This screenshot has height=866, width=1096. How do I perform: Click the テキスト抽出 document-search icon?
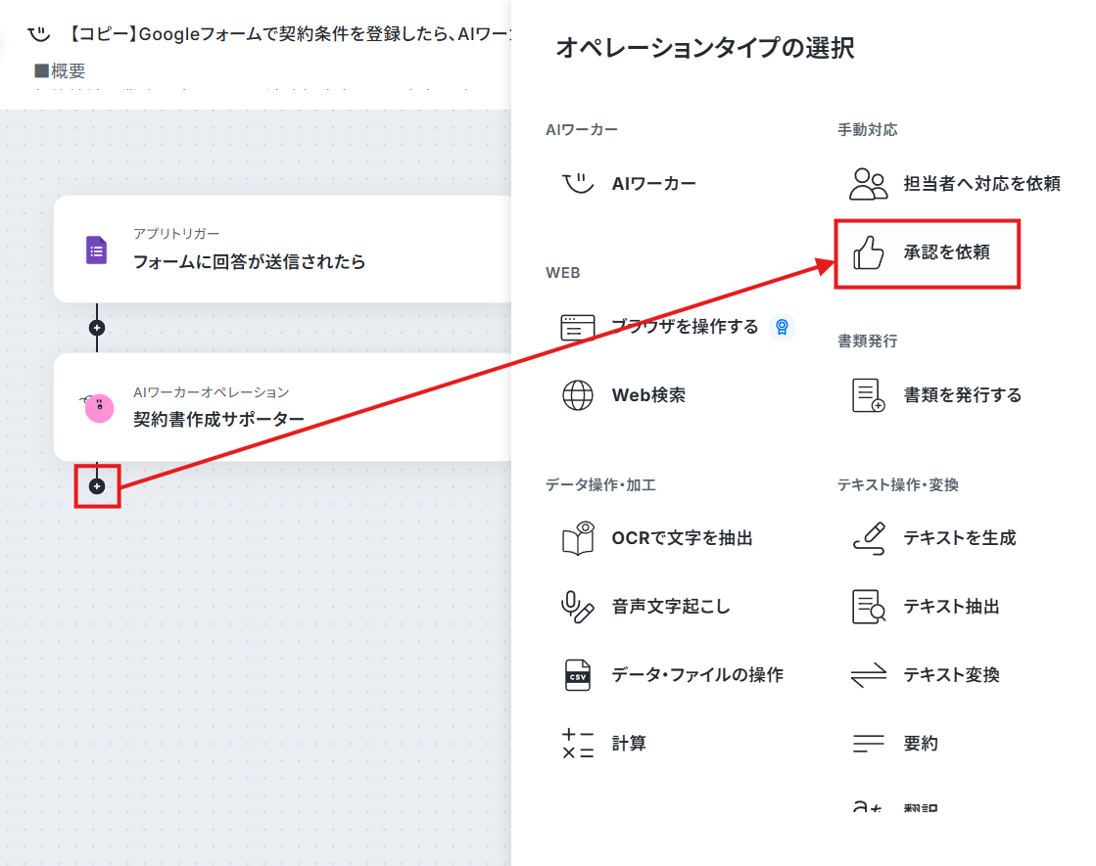[x=869, y=607]
